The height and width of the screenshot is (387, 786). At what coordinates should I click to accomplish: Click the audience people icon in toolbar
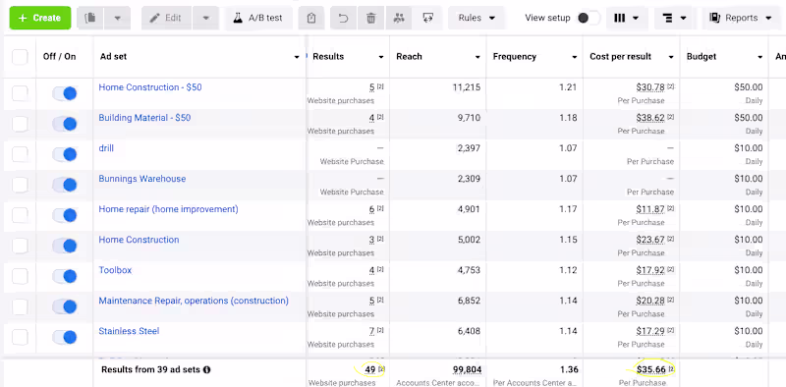pyautogui.click(x=399, y=18)
